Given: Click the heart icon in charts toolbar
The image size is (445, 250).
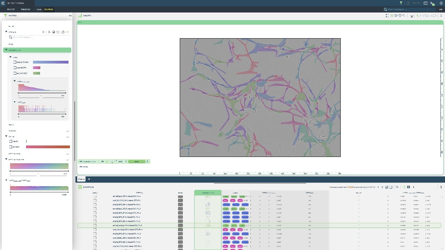Looking at the screenshot, I should 400,16.
